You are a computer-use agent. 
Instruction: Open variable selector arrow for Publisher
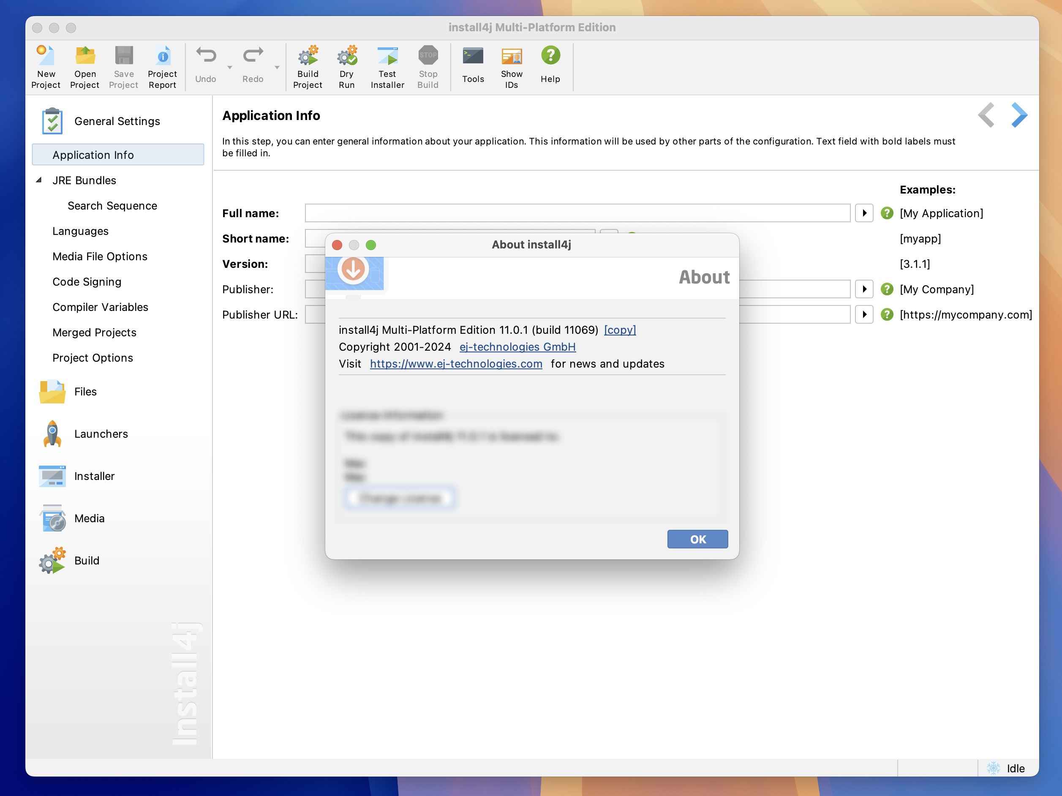(x=864, y=289)
